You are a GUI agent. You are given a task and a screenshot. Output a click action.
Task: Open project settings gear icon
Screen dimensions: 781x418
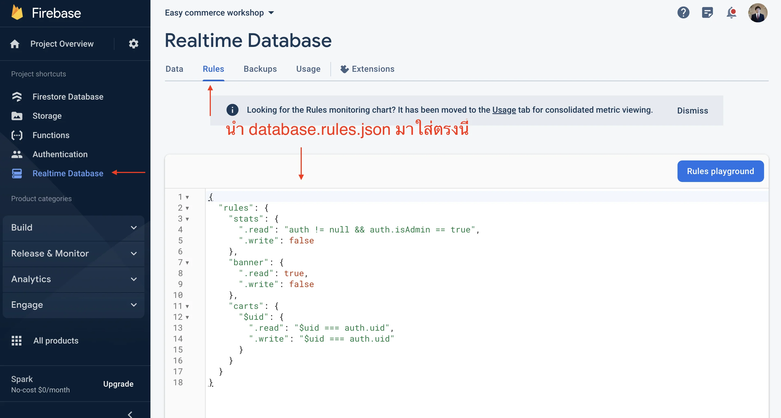click(134, 44)
